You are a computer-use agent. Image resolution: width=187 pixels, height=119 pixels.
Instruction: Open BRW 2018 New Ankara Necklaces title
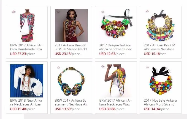[x=26, y=102]
